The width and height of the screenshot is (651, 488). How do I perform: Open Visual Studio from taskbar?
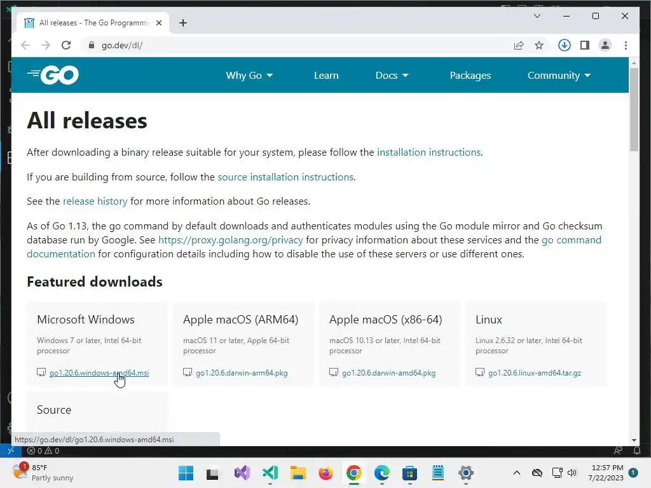[x=242, y=473]
